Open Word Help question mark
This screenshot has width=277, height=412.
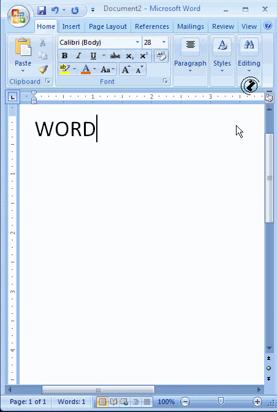click(268, 26)
